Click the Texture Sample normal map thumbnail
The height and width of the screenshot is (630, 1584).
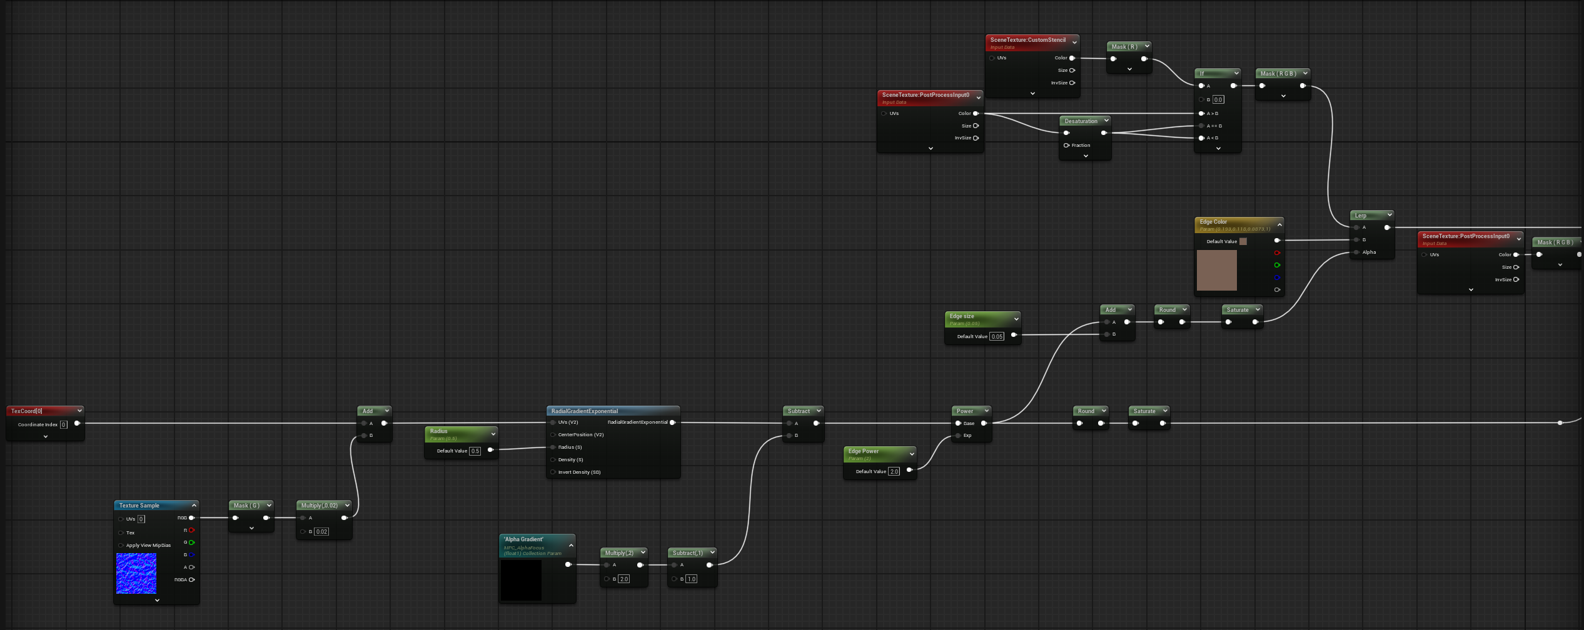[136, 573]
